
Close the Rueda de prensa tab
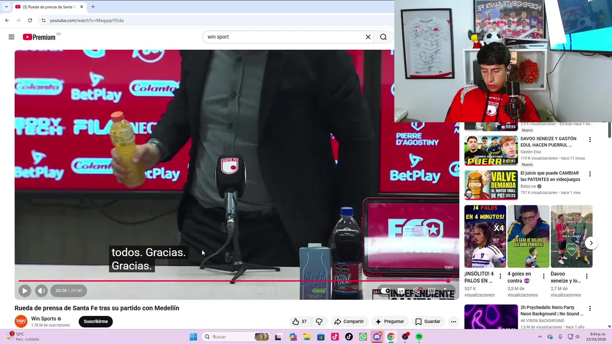click(x=81, y=7)
